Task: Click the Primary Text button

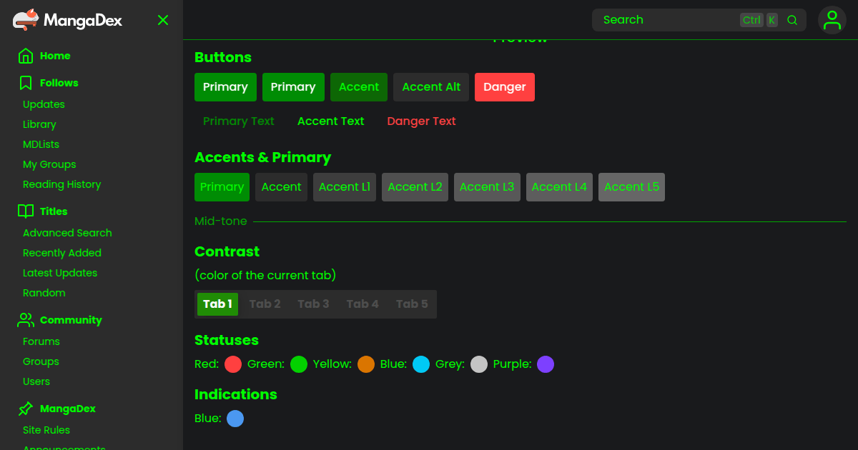Action: click(239, 121)
